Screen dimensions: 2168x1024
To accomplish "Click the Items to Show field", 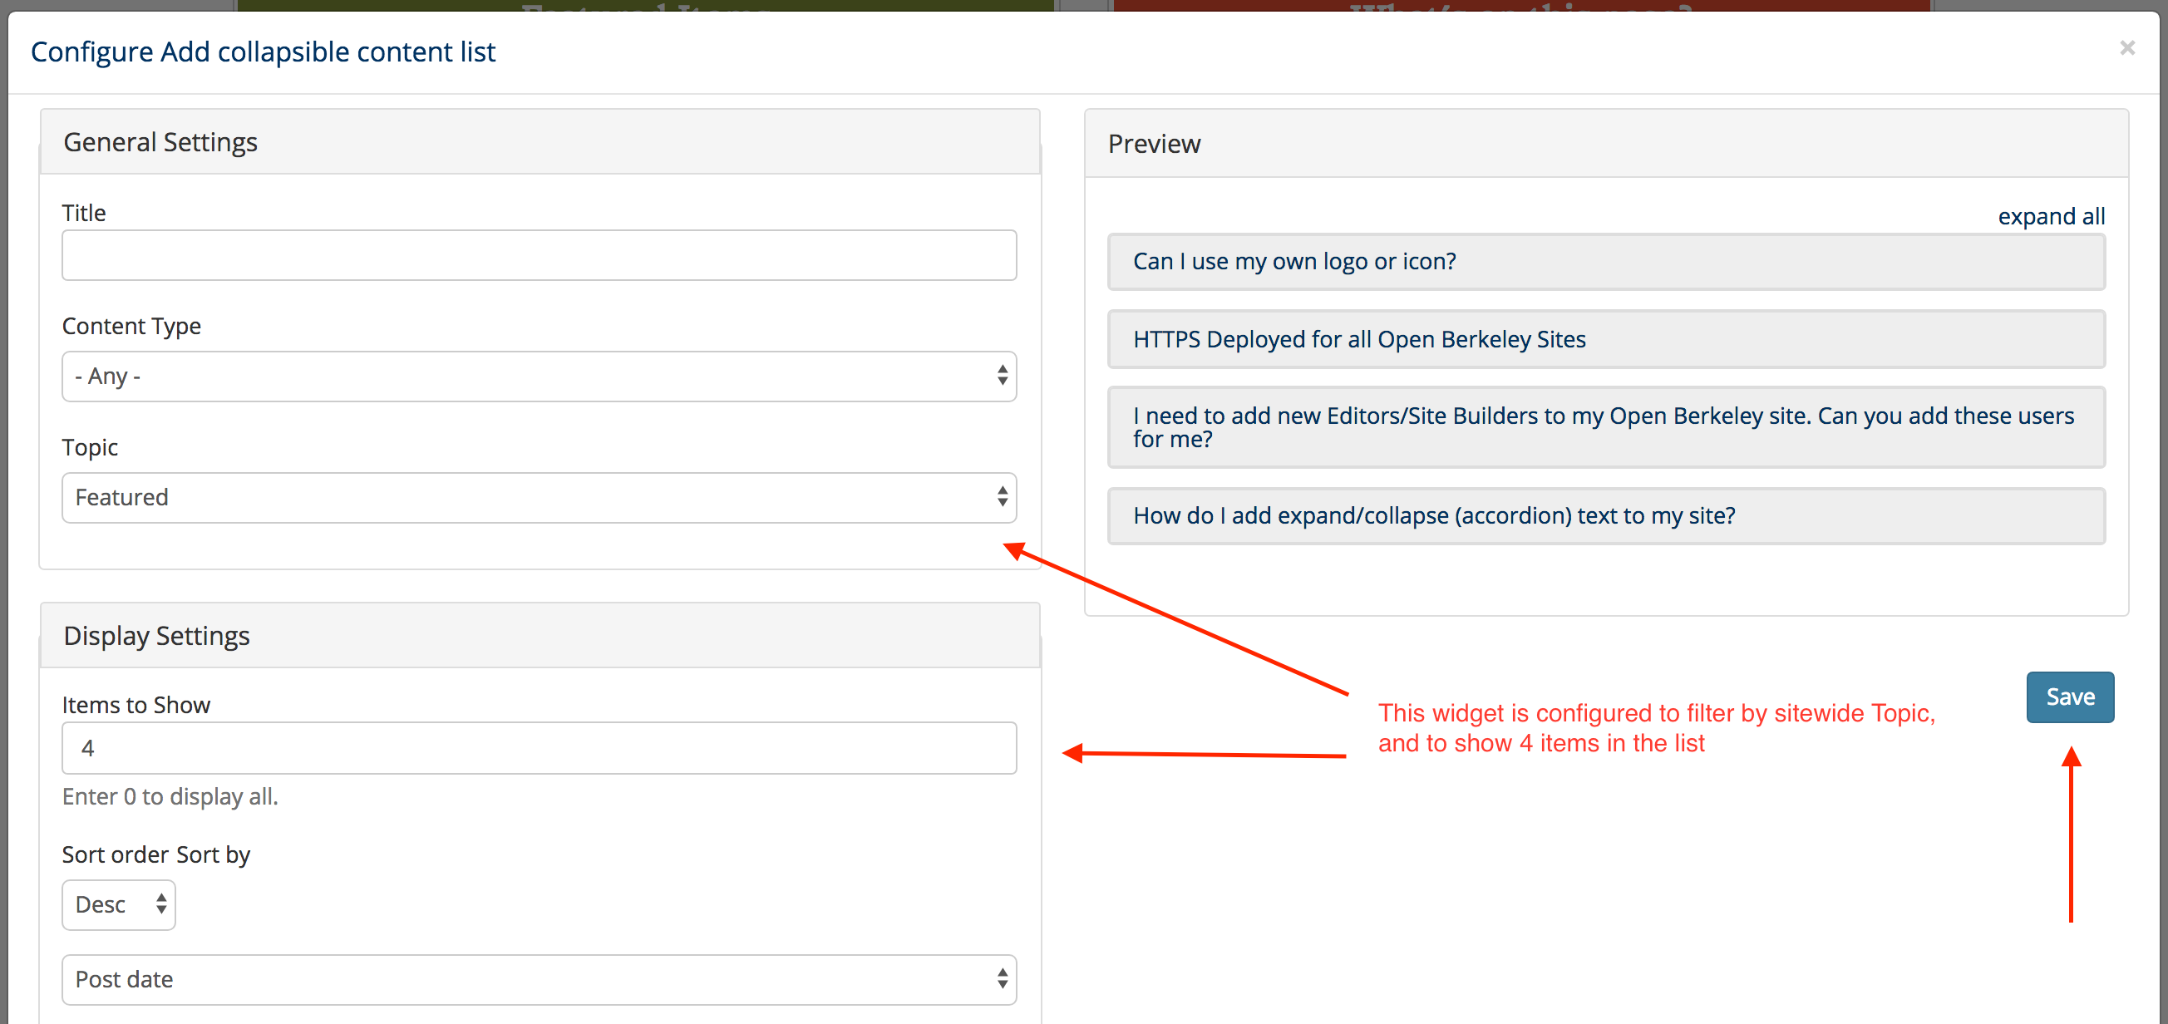I will pos(539,748).
